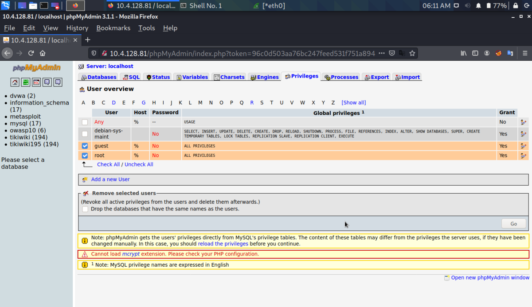Open the Databases tab
The height and width of the screenshot is (307, 532).
98,77
